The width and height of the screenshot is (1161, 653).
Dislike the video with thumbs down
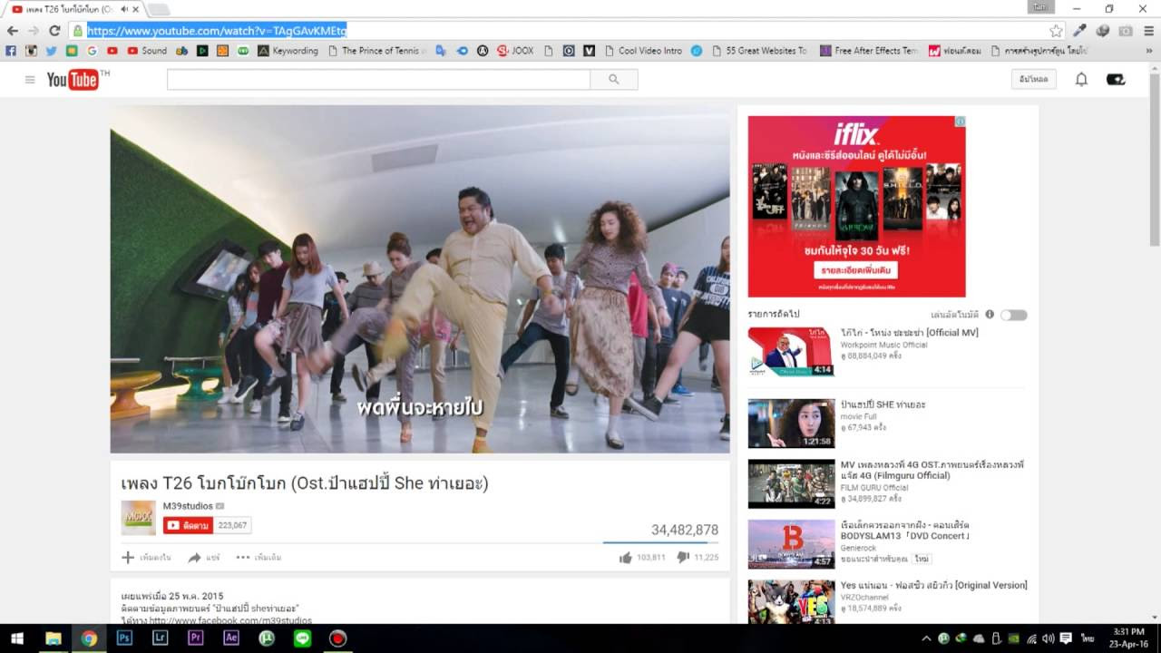click(x=683, y=558)
